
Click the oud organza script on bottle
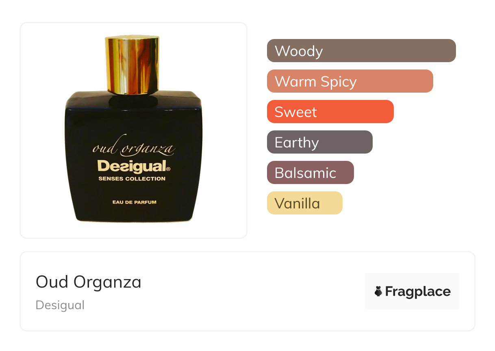(x=134, y=148)
